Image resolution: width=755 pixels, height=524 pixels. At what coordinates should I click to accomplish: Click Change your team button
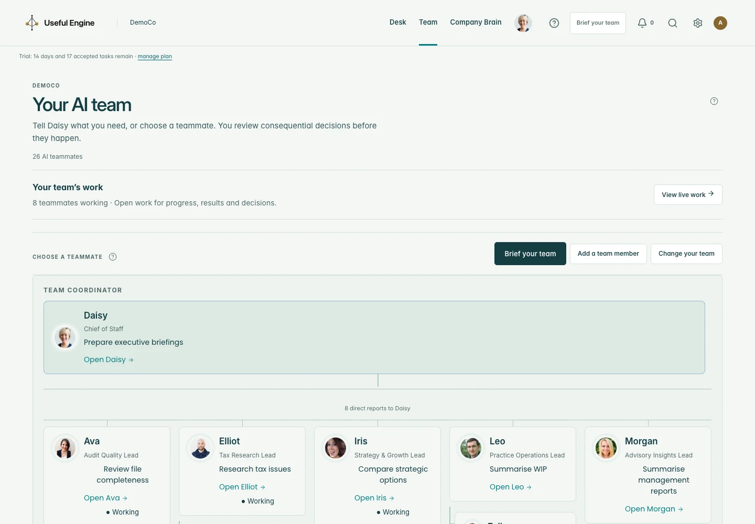point(686,254)
